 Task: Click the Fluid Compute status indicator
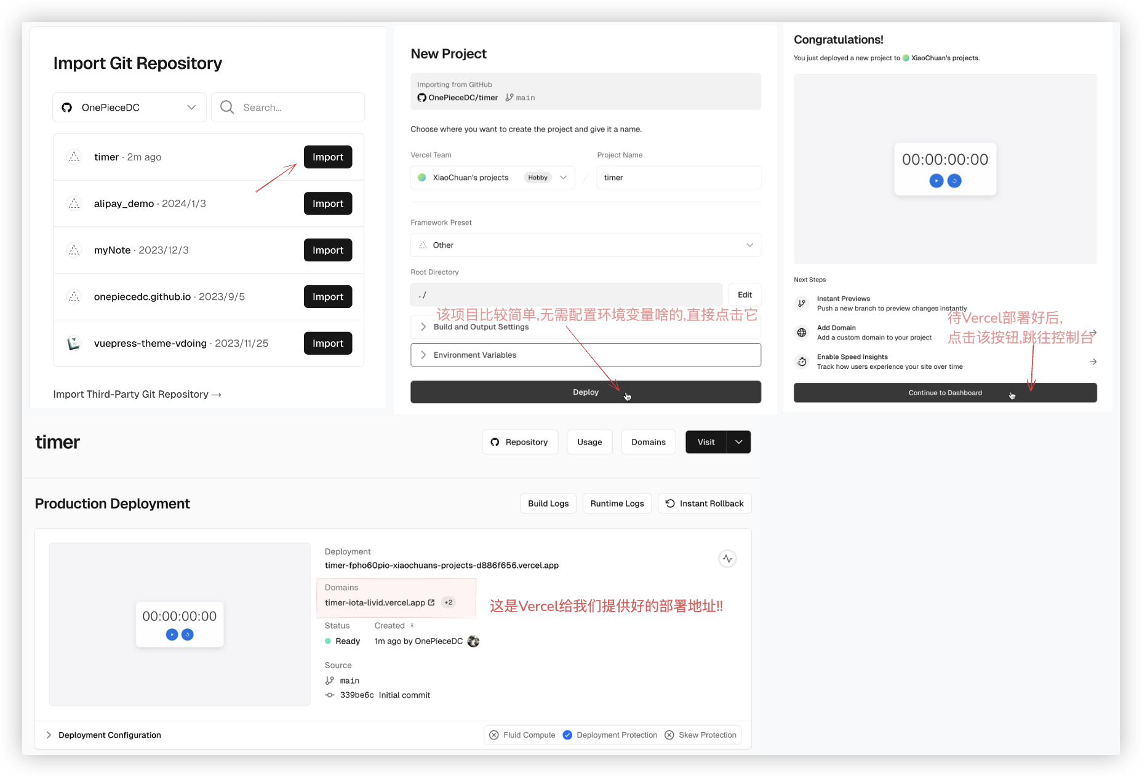(494, 735)
